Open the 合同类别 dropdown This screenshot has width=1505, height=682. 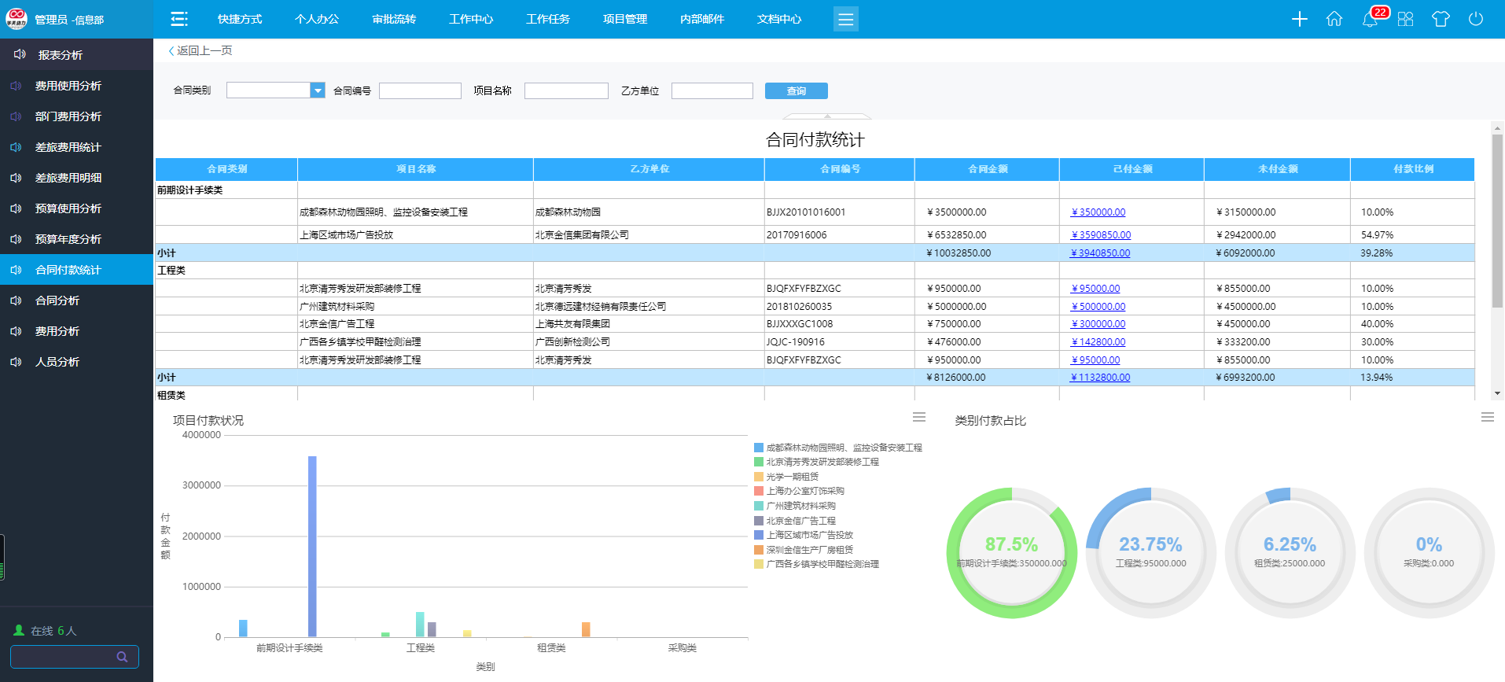(318, 90)
